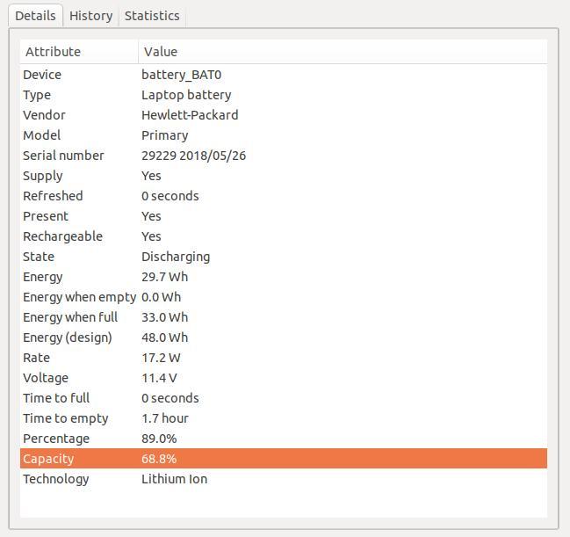
Task: Switch to the History tab
Action: tap(90, 16)
